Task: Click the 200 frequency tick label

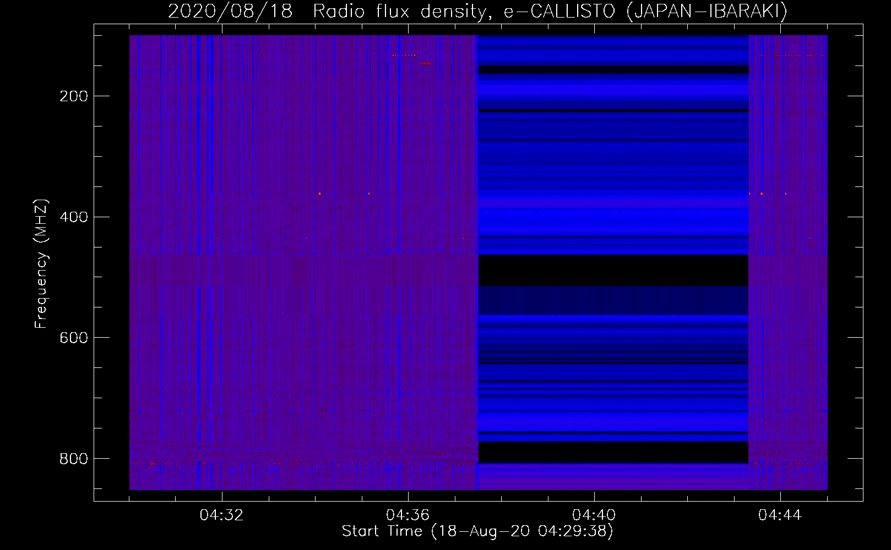Action: (x=74, y=96)
